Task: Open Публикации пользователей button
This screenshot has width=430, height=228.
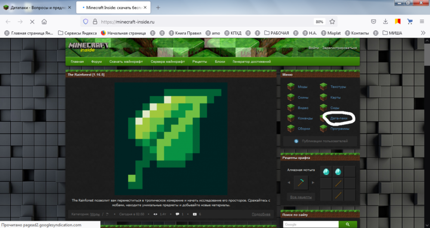Action: pos(320,141)
